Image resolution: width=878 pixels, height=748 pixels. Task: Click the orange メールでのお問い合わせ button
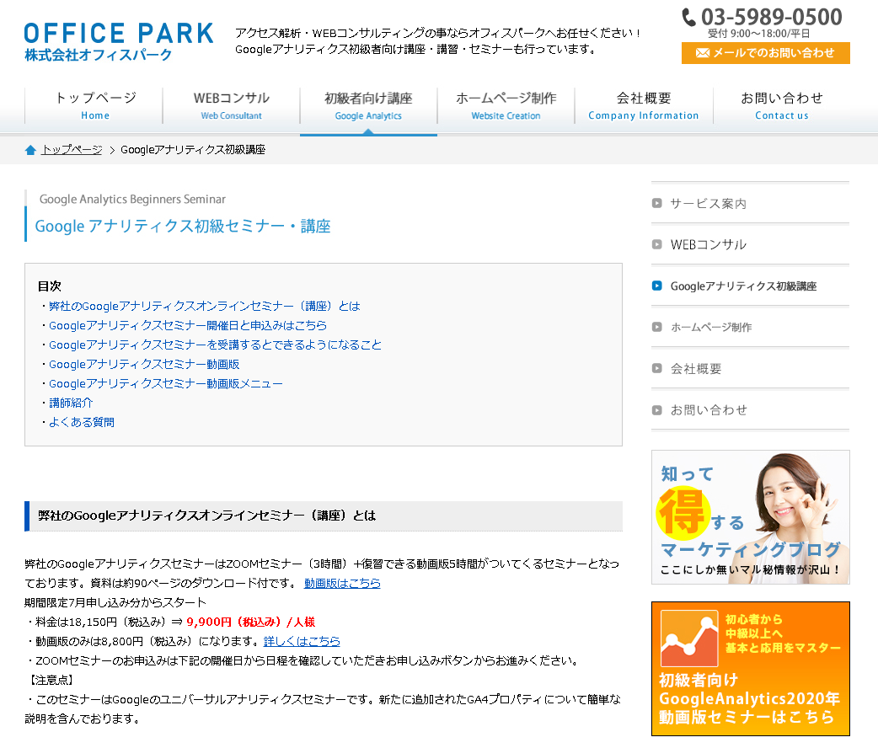pos(765,52)
